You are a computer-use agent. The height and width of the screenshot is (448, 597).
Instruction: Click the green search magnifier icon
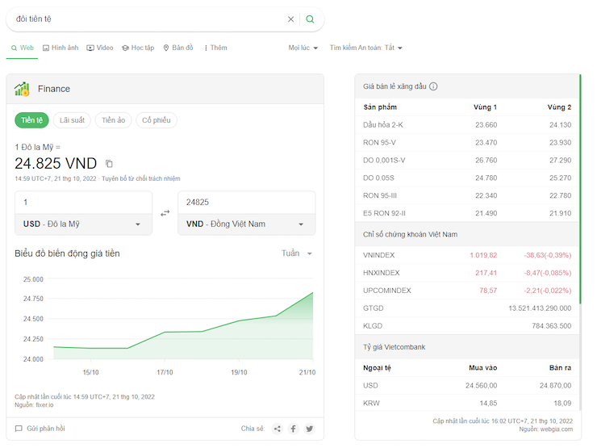(x=311, y=19)
